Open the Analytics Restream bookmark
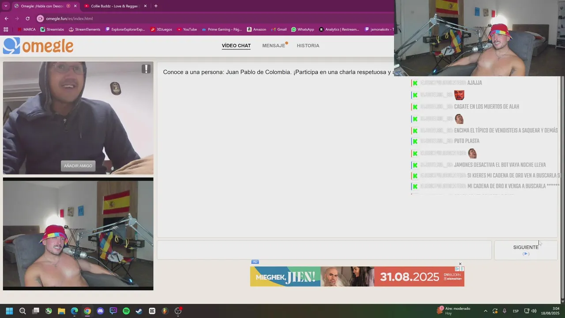 (339, 30)
